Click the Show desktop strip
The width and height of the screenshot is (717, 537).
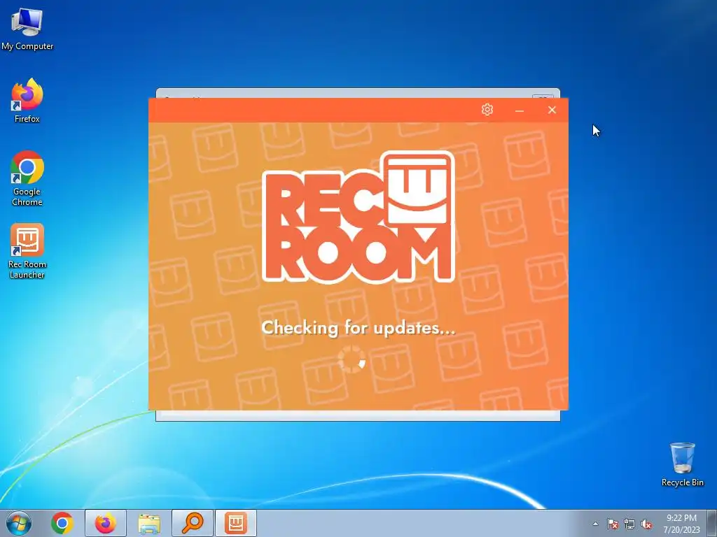pos(711,523)
